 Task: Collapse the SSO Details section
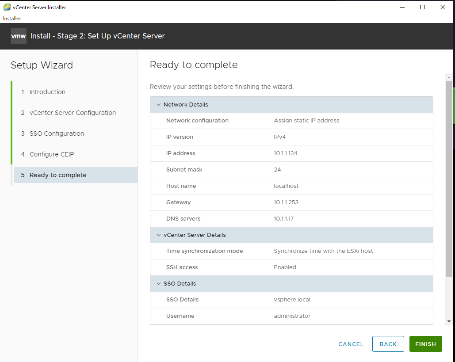point(158,284)
